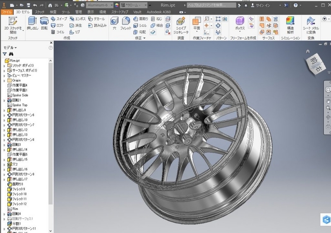Select the Shell tool (シェル)

click(x=140, y=25)
